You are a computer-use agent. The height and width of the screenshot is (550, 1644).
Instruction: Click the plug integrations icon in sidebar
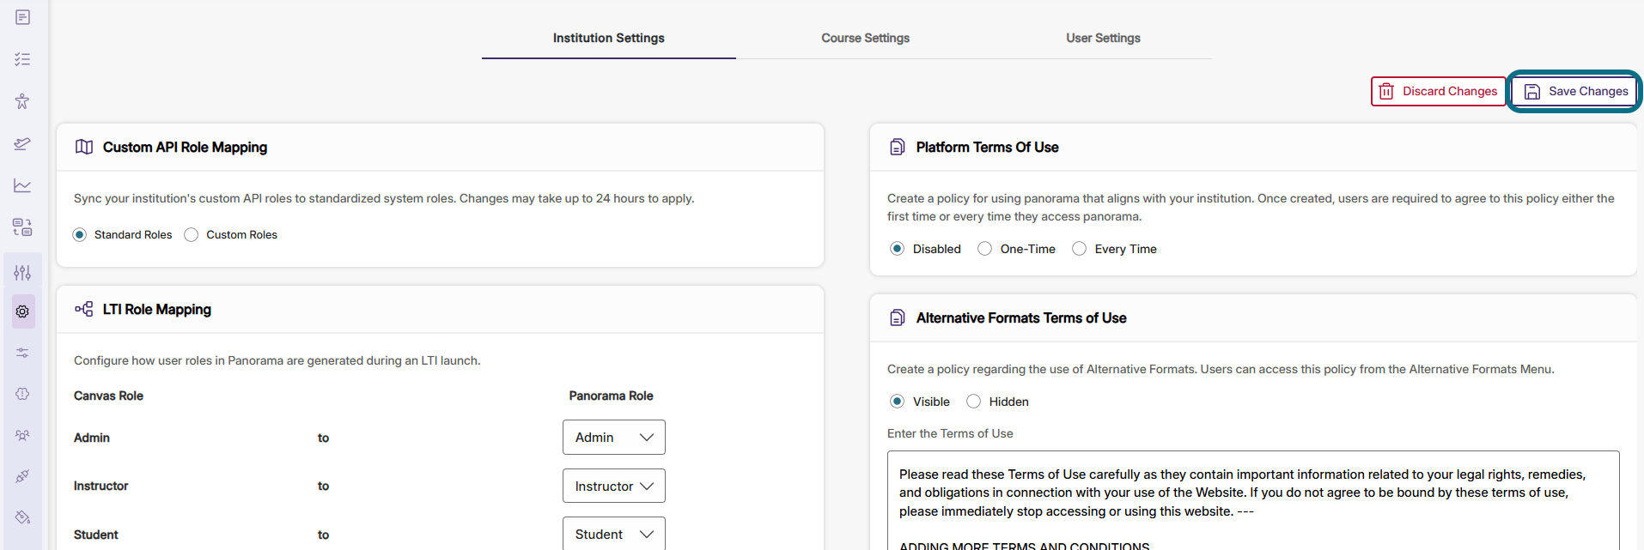pos(23,476)
